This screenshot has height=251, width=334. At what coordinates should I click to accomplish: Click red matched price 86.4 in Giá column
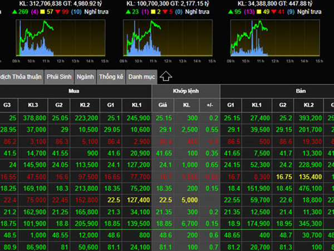[x=166, y=142]
